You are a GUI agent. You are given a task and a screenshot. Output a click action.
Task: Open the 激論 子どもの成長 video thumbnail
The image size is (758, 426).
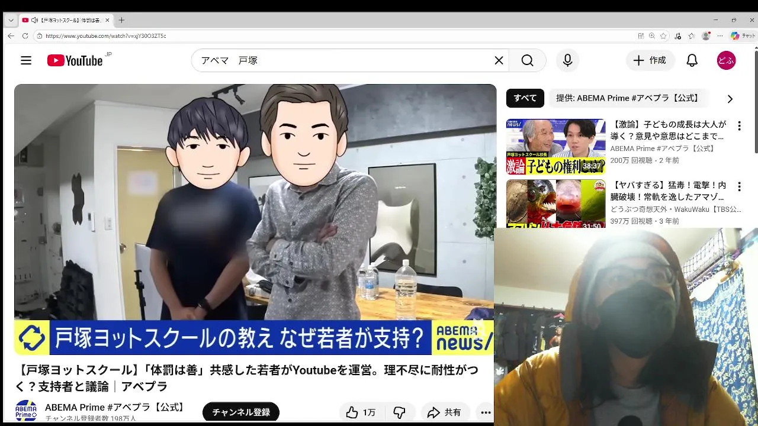pyautogui.click(x=555, y=147)
